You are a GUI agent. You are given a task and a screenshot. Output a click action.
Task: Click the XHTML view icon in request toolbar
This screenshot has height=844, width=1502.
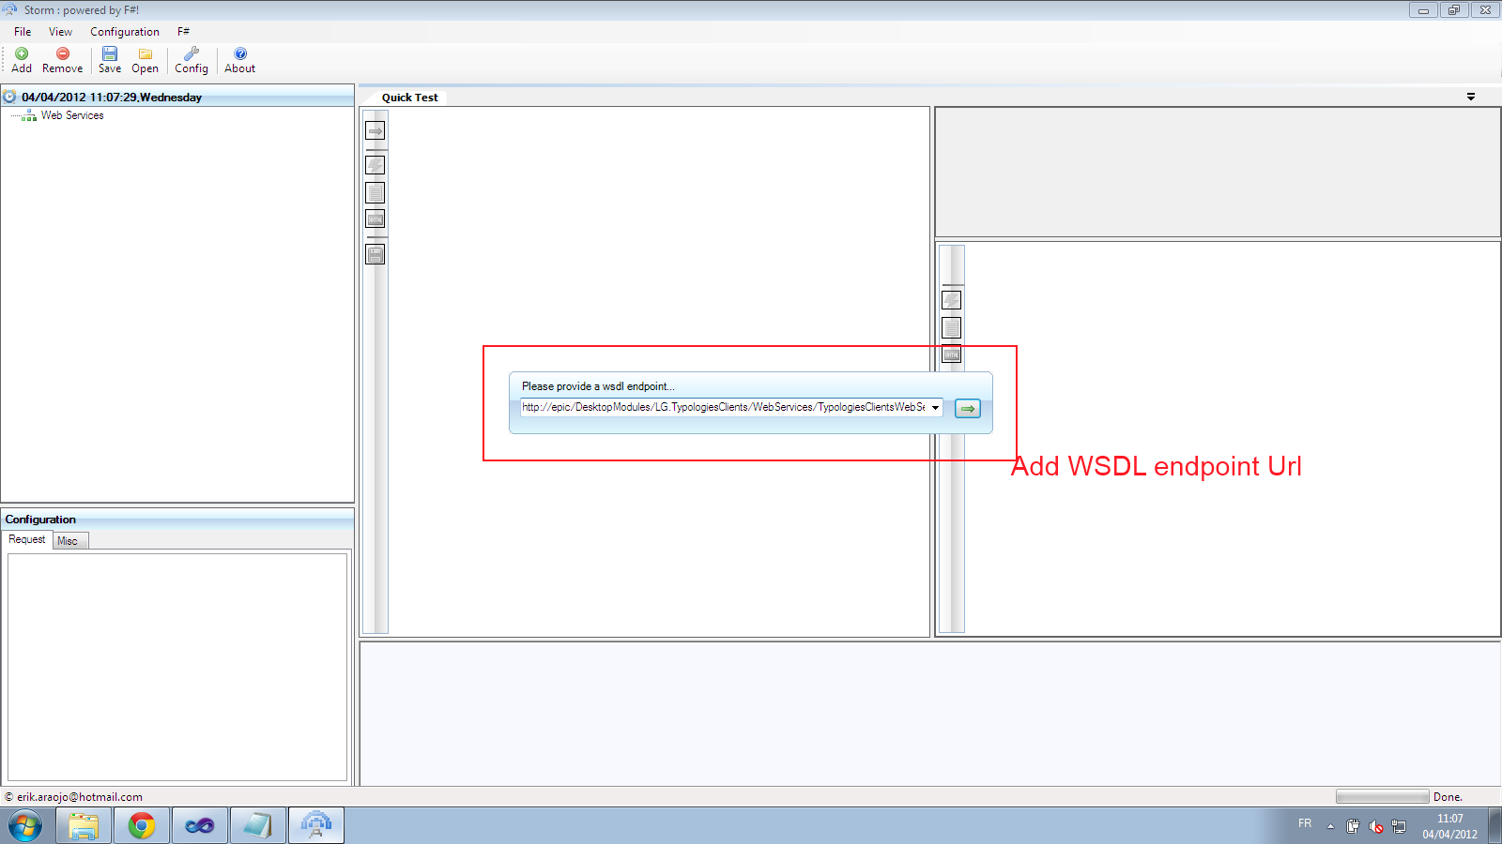coord(375,219)
